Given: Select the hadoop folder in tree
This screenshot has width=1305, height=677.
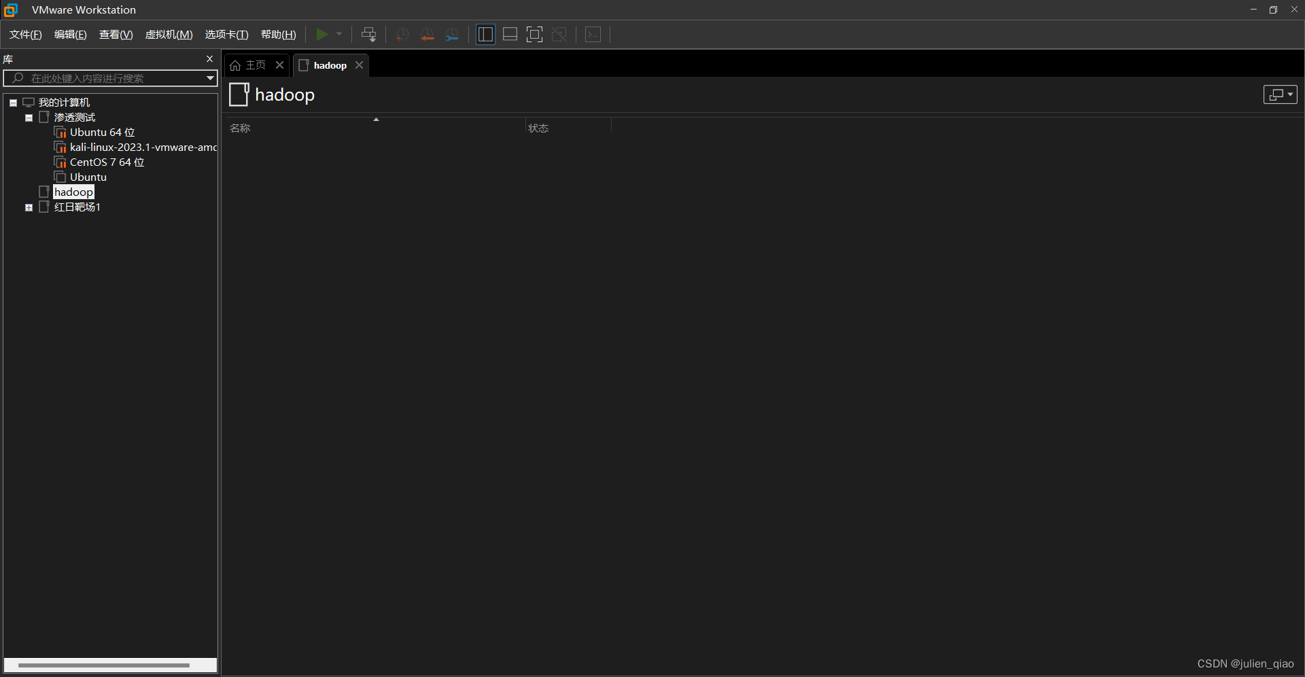Looking at the screenshot, I should pos(73,192).
